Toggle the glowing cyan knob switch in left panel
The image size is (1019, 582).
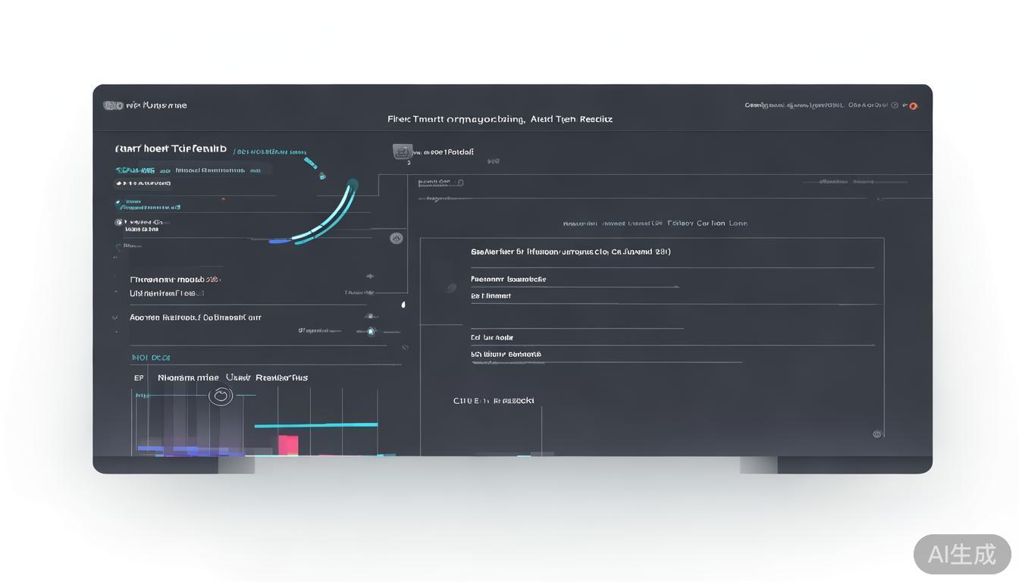pos(371,331)
